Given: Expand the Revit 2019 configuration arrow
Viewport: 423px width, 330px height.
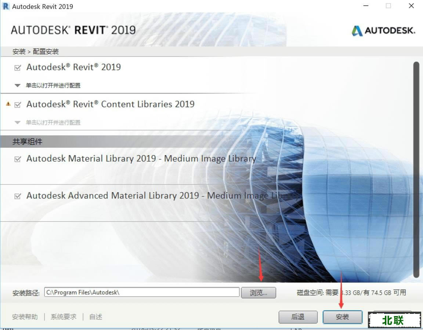Looking at the screenshot, I should (x=18, y=86).
